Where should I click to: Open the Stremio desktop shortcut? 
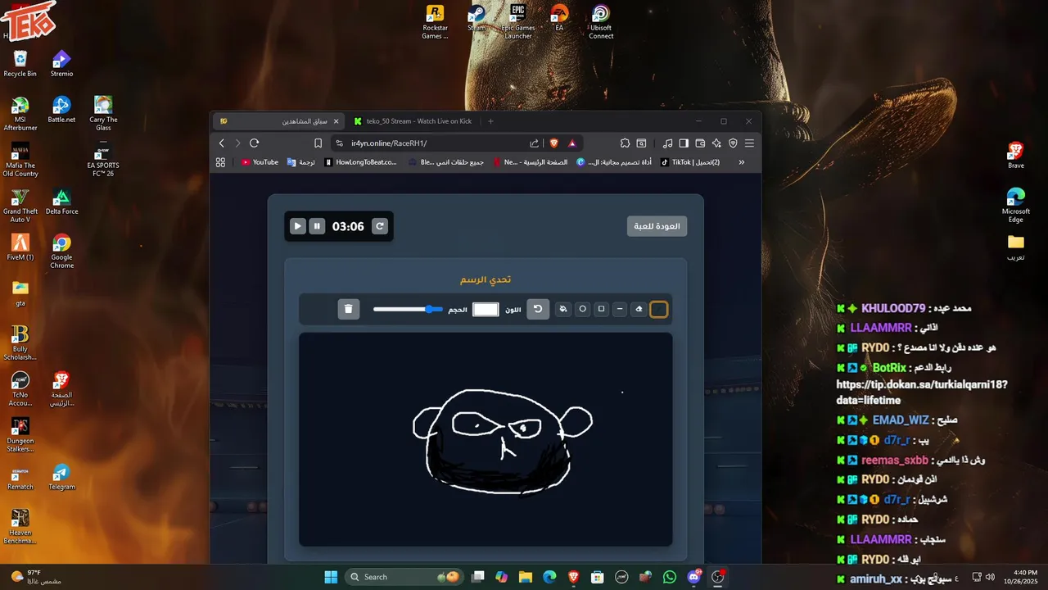click(61, 64)
